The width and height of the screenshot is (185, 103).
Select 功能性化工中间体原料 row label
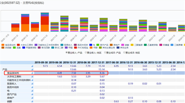coord(19,80)
